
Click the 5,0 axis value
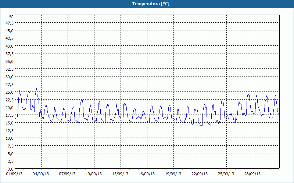coord(11,154)
